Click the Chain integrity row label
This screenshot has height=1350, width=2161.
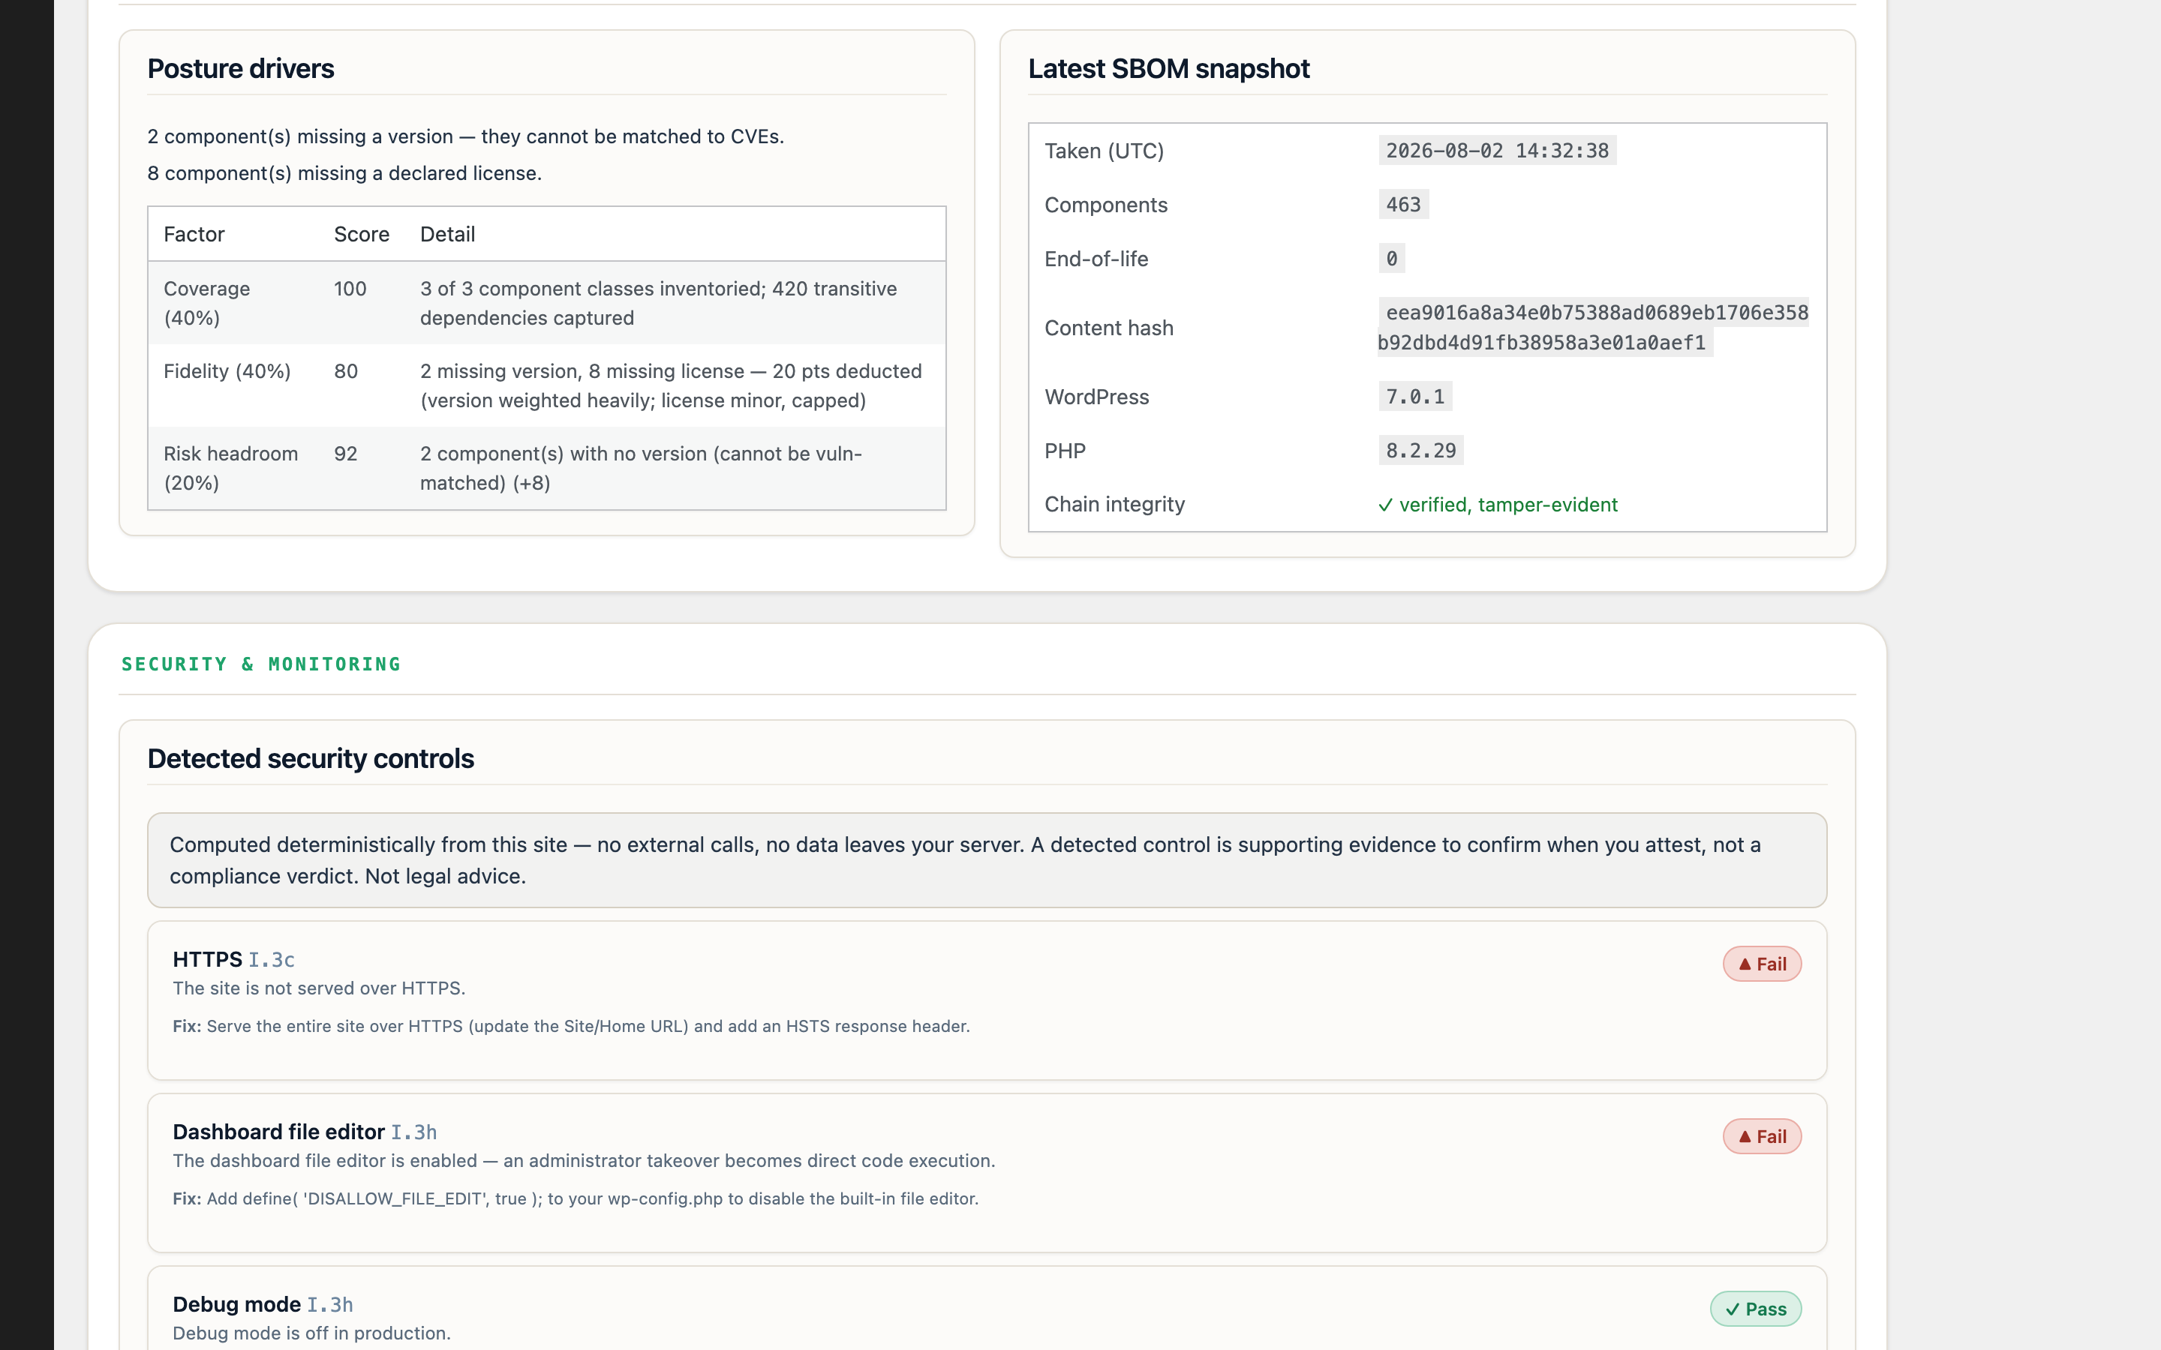[x=1114, y=505]
